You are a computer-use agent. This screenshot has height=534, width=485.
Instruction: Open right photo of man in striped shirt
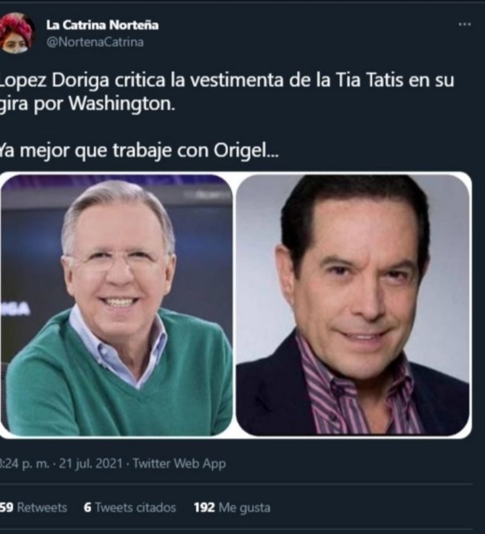point(353,305)
